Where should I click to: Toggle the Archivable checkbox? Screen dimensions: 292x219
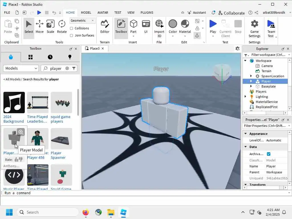click(269, 154)
